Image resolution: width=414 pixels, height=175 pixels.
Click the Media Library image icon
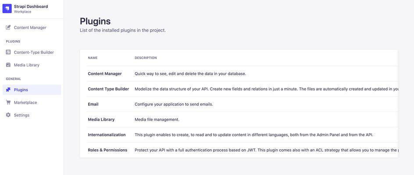point(8,65)
